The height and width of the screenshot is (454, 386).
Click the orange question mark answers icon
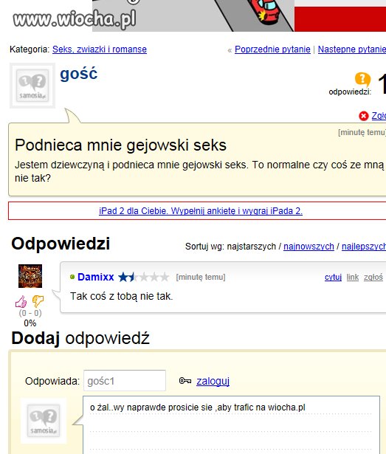[362, 79]
